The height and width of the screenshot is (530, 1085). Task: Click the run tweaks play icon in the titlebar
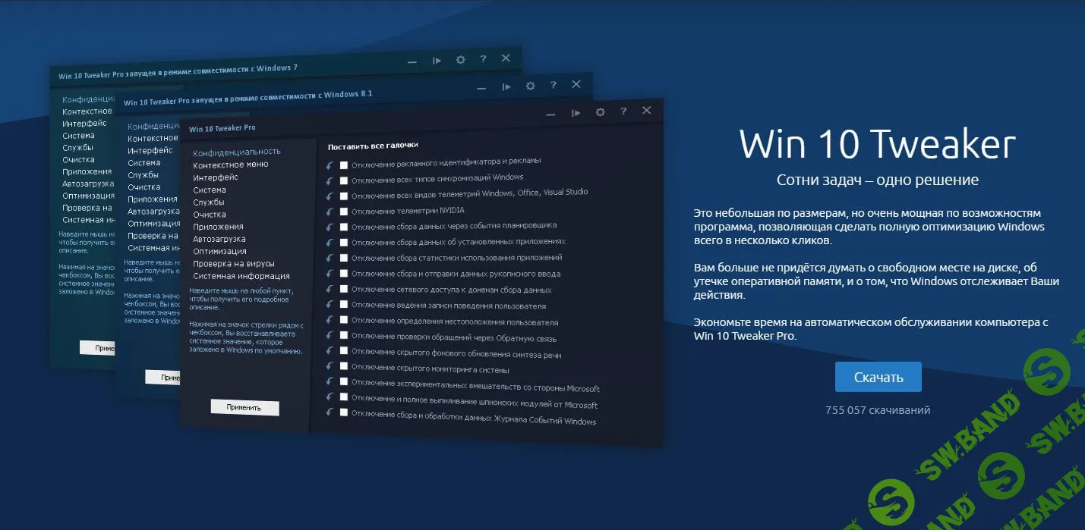(x=575, y=111)
